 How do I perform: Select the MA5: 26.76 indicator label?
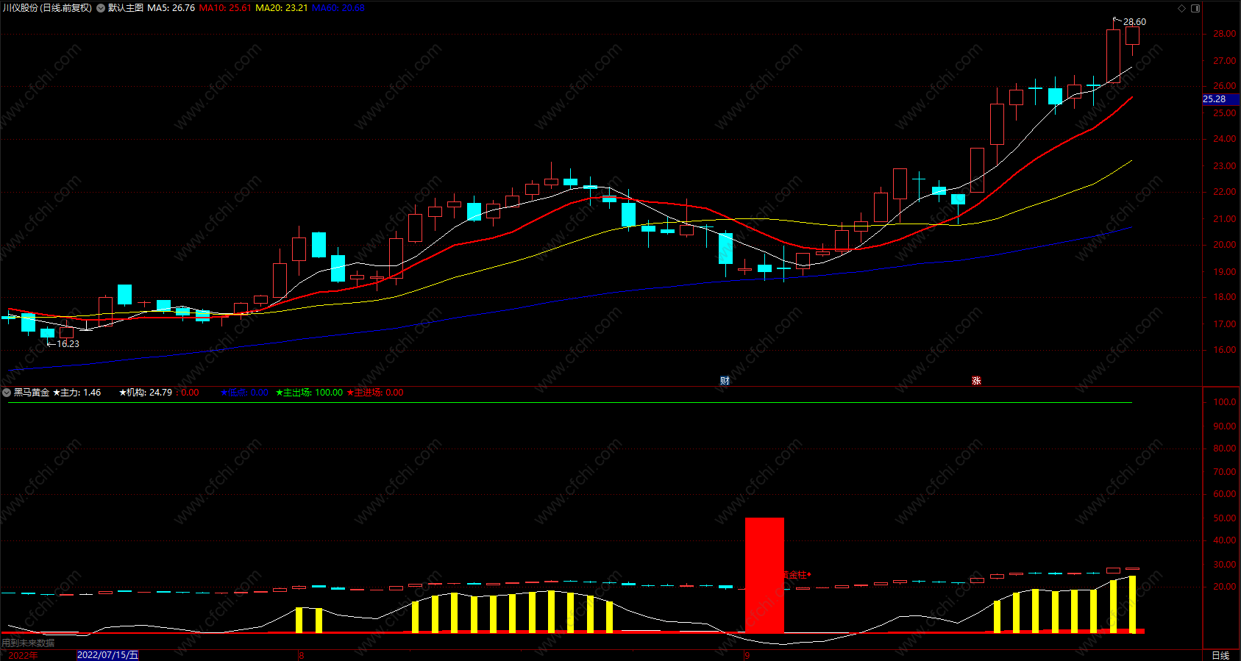[x=171, y=8]
